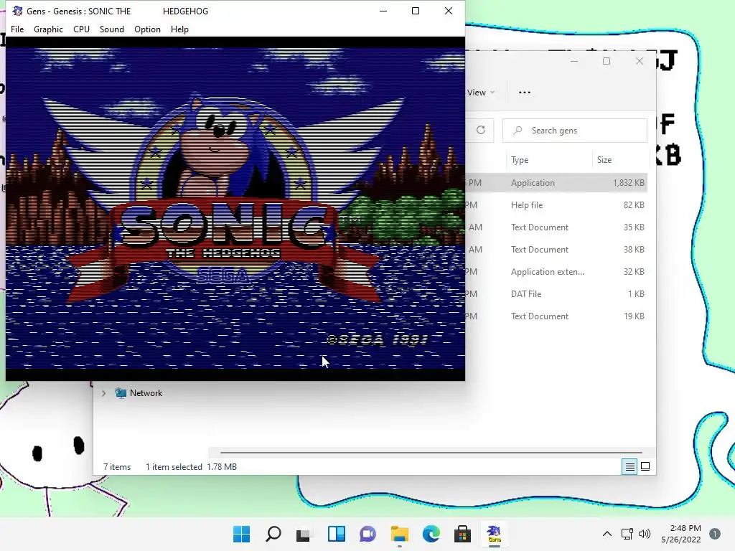Expand the Network tree node chevron
This screenshot has height=551, width=735.
click(103, 393)
